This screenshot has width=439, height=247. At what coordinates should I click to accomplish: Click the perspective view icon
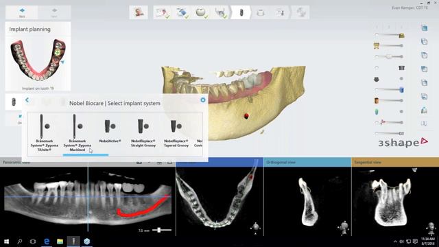(x=425, y=110)
